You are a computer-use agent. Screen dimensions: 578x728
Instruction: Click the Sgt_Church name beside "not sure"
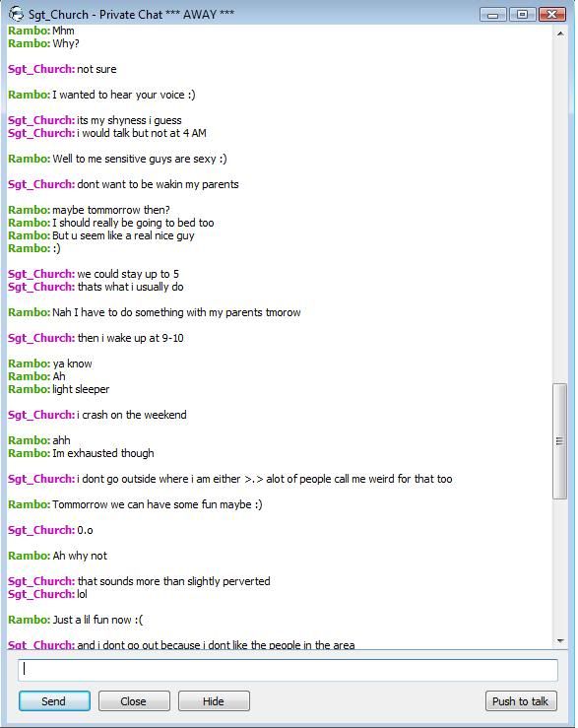(41, 69)
